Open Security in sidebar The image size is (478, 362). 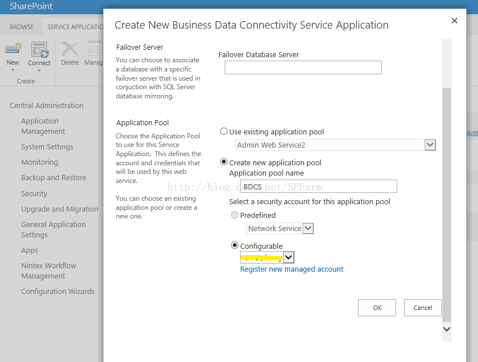click(x=34, y=193)
